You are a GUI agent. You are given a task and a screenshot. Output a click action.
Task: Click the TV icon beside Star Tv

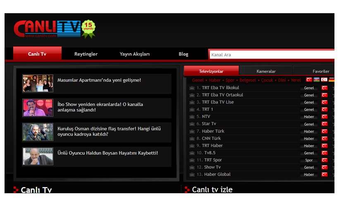192,124
